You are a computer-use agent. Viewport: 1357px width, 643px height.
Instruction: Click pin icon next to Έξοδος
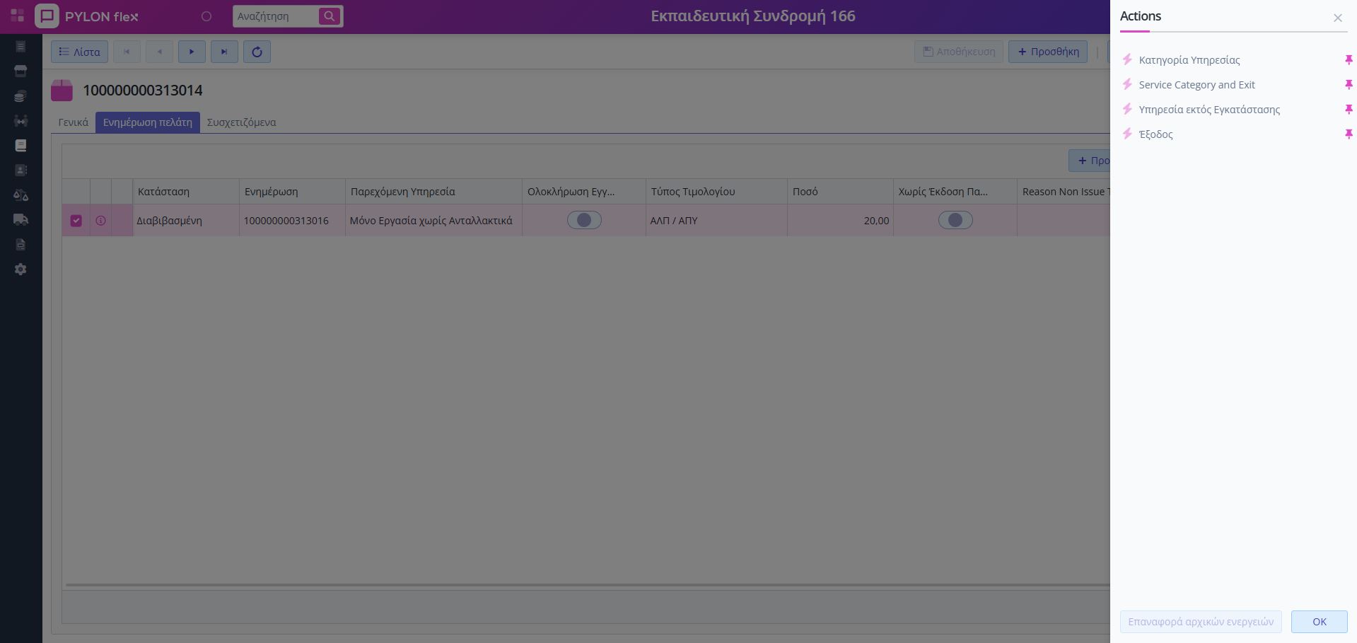coord(1348,134)
